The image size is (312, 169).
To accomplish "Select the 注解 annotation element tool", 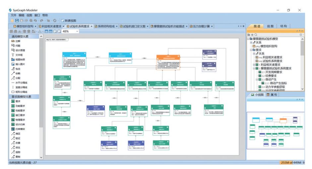I will [16, 41].
